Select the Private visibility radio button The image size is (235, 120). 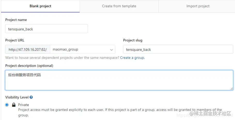(7, 105)
